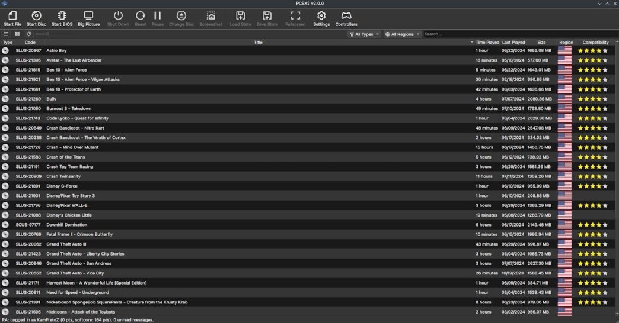This screenshot has height=323, width=619.
Task: Select Crash Bandicoot - Nitro Kart
Action: 75,128
